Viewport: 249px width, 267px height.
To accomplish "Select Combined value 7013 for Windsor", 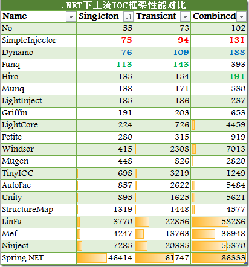I will tap(236, 149).
